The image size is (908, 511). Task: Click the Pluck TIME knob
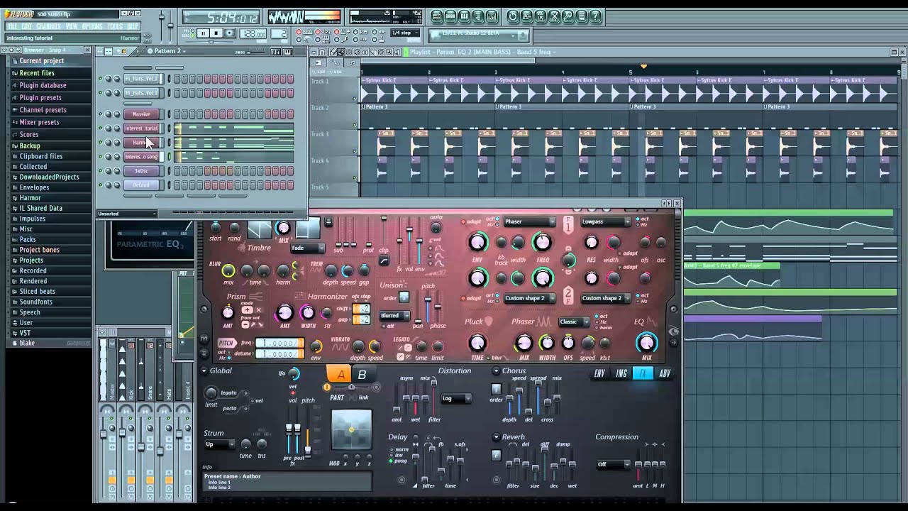click(x=477, y=342)
